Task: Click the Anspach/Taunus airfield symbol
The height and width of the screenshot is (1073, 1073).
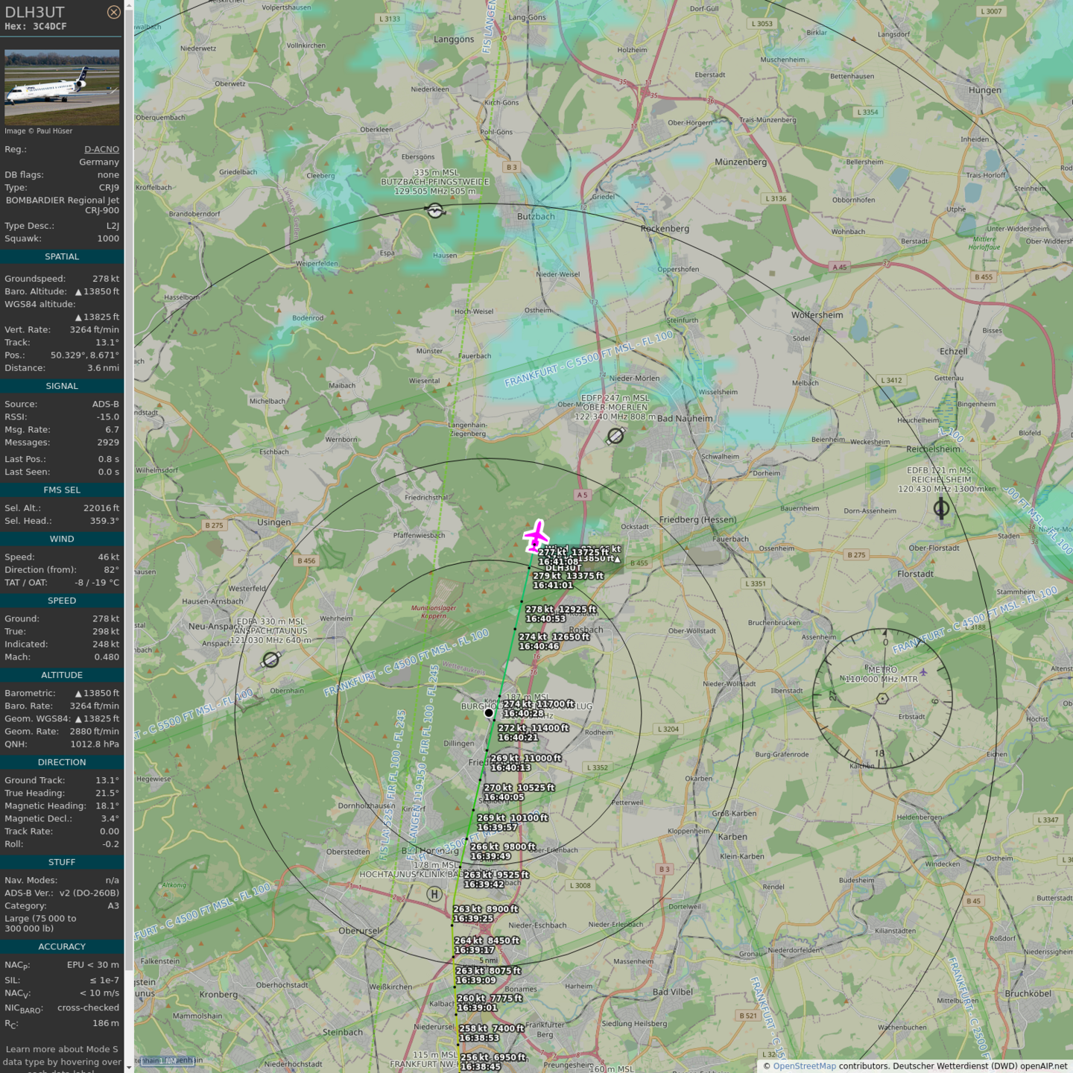Action: pos(271,659)
